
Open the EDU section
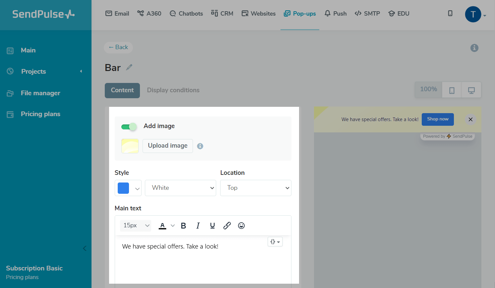pyautogui.click(x=399, y=14)
